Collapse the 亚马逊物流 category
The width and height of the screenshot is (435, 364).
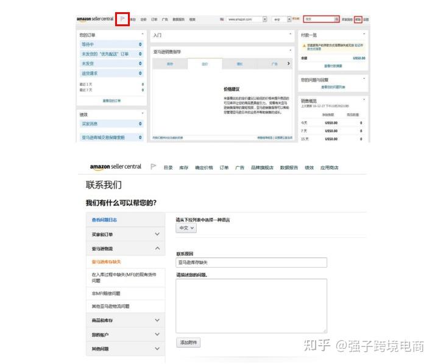coord(157,248)
